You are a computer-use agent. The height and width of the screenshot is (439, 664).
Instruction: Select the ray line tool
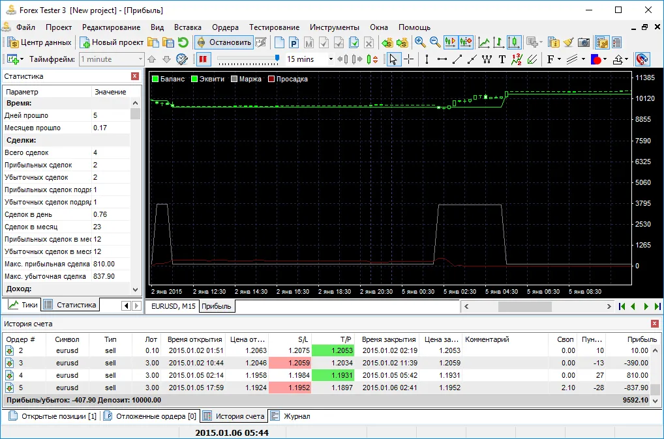click(472, 59)
